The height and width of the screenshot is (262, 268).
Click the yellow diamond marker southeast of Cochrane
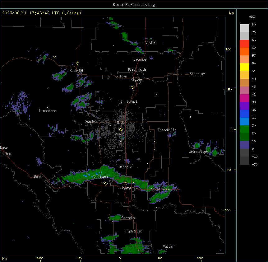pyautogui.click(x=106, y=184)
